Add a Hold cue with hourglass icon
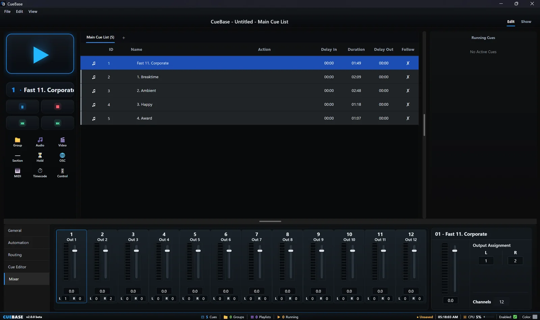The image size is (540, 320). 40,157
